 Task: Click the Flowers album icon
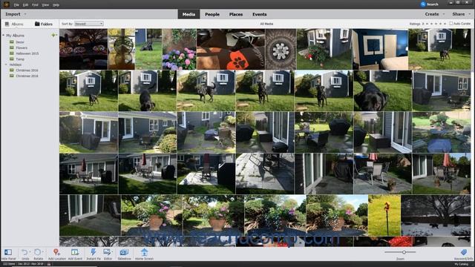pyautogui.click(x=12, y=47)
